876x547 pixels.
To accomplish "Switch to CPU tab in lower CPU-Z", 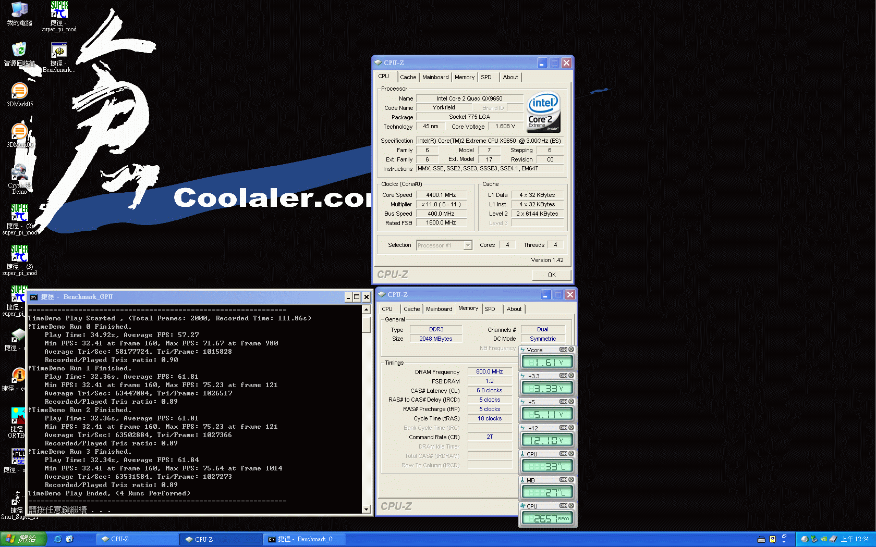I will (387, 309).
